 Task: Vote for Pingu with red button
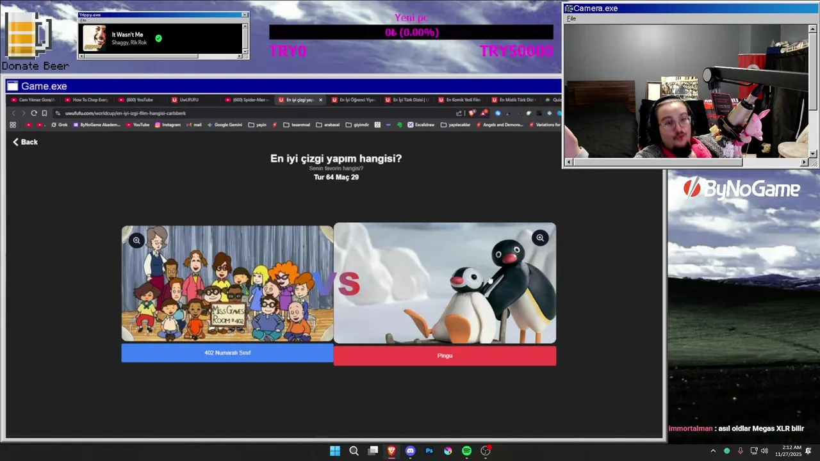445,355
